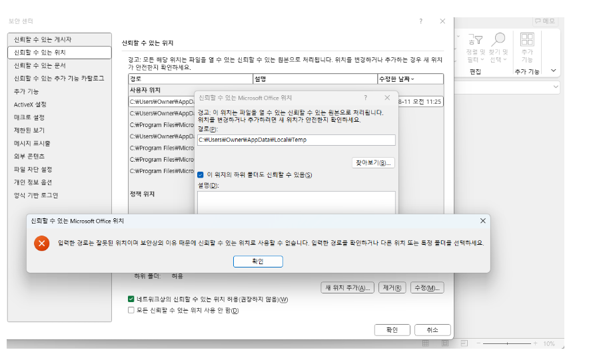This screenshot has width=591, height=354.
Task: Select 신뢰할 수 있는 게시자 in the sidebar
Action: 59,39
